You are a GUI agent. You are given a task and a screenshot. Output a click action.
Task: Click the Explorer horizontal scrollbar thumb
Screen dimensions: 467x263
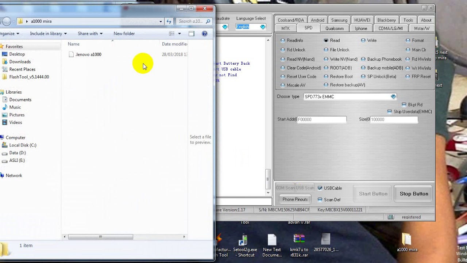100,237
